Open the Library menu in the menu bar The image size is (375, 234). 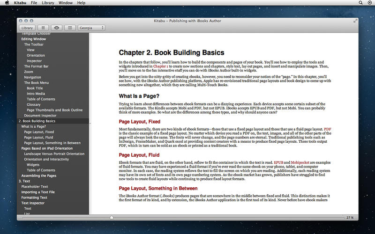[48, 3]
